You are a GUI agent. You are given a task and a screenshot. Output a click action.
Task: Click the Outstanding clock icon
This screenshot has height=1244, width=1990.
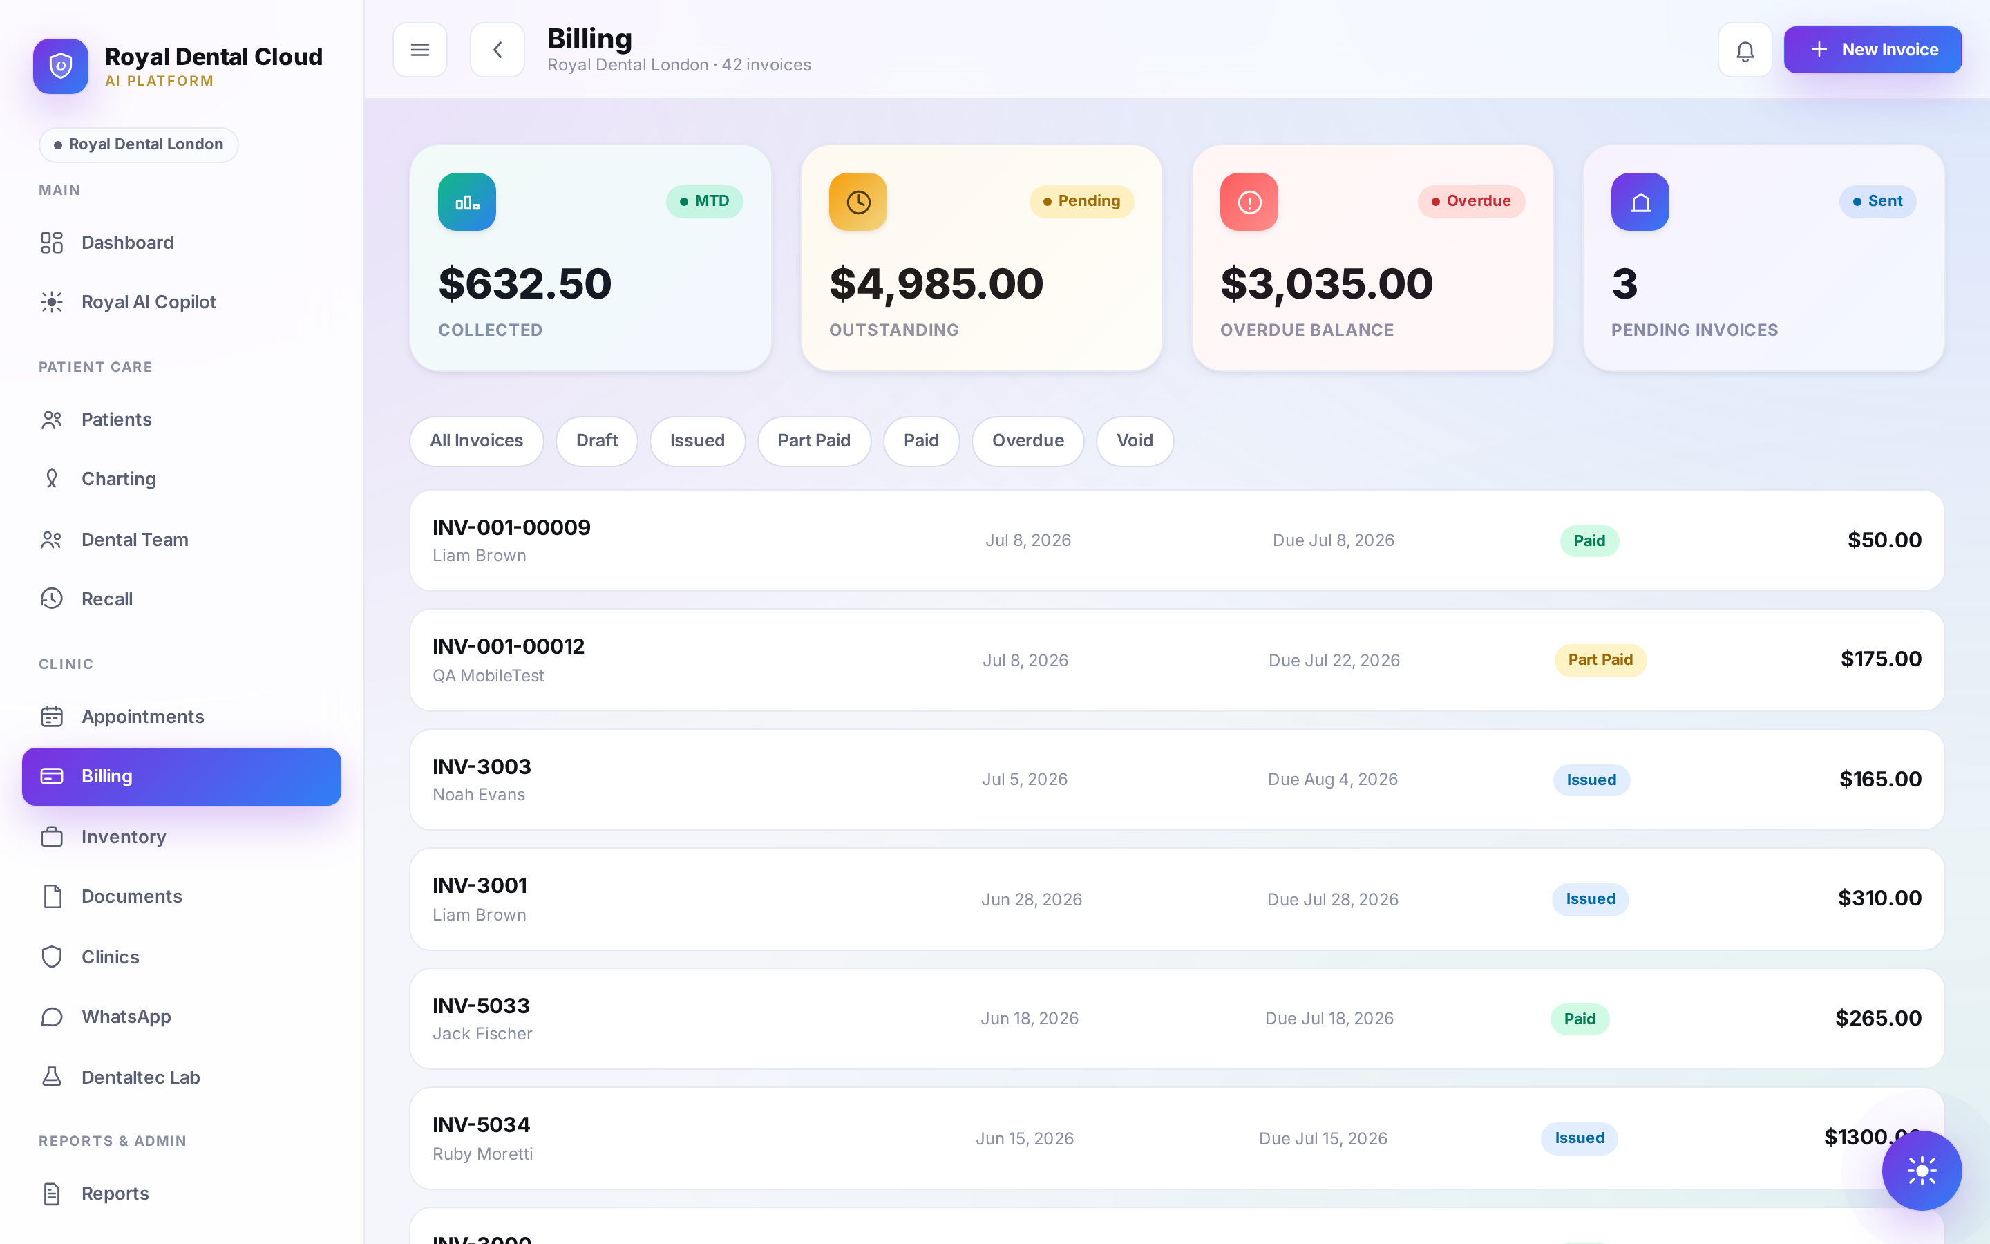click(857, 202)
